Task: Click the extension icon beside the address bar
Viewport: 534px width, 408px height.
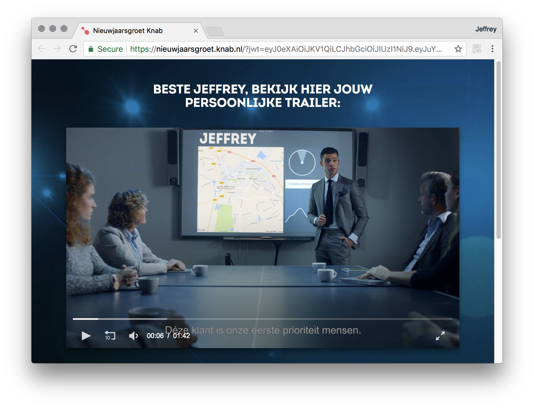Action: tap(477, 49)
